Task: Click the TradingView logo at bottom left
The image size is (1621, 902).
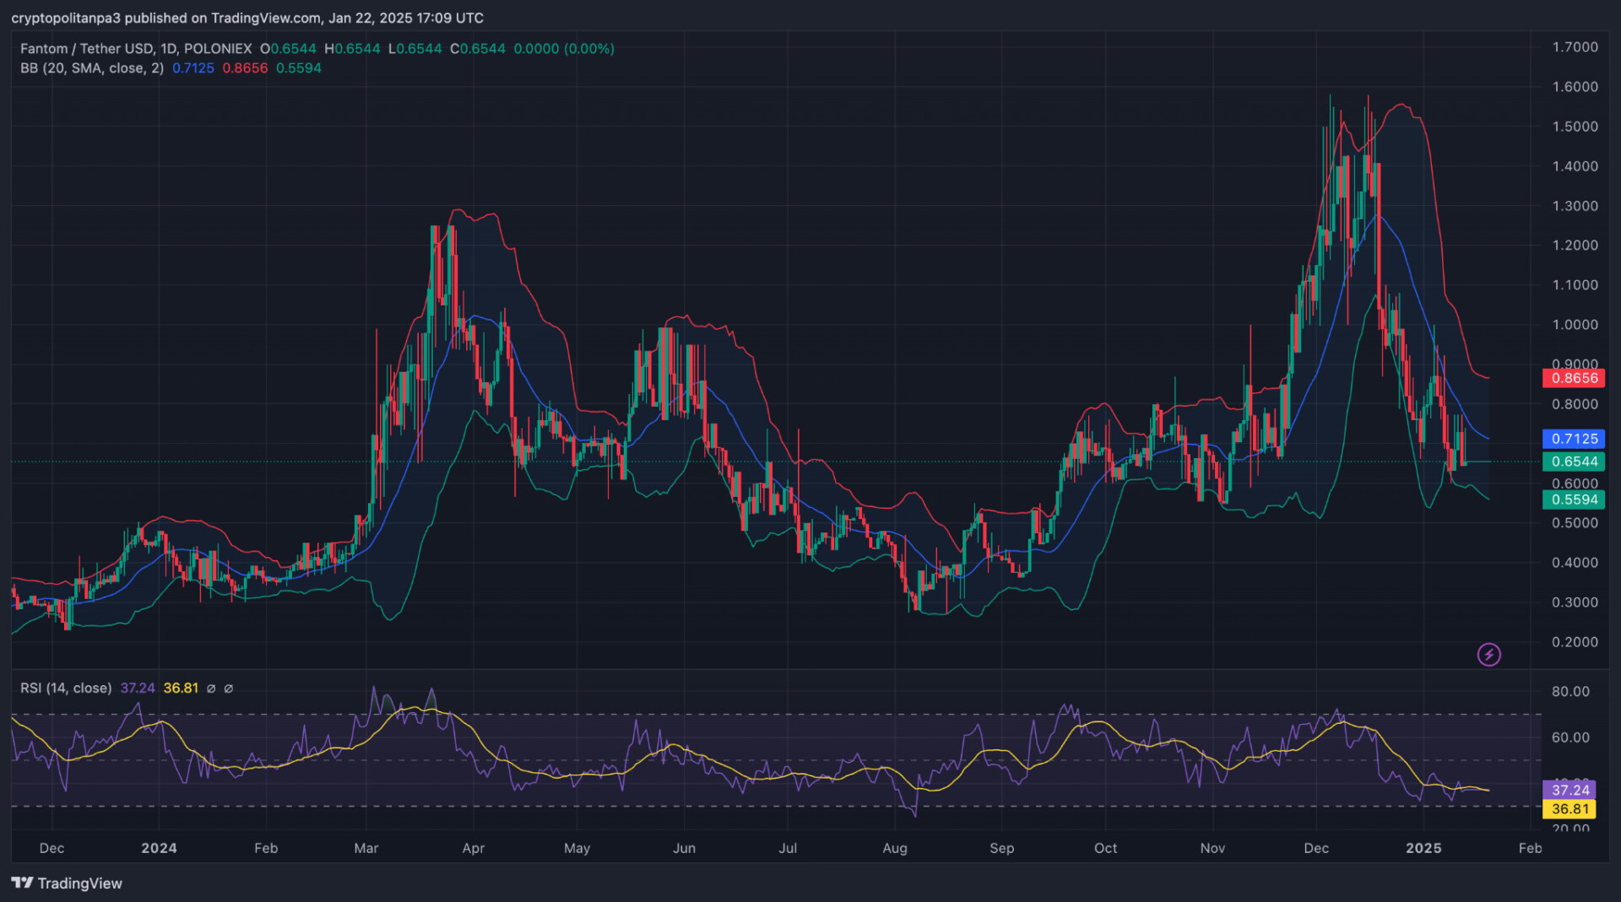Action: [x=67, y=883]
